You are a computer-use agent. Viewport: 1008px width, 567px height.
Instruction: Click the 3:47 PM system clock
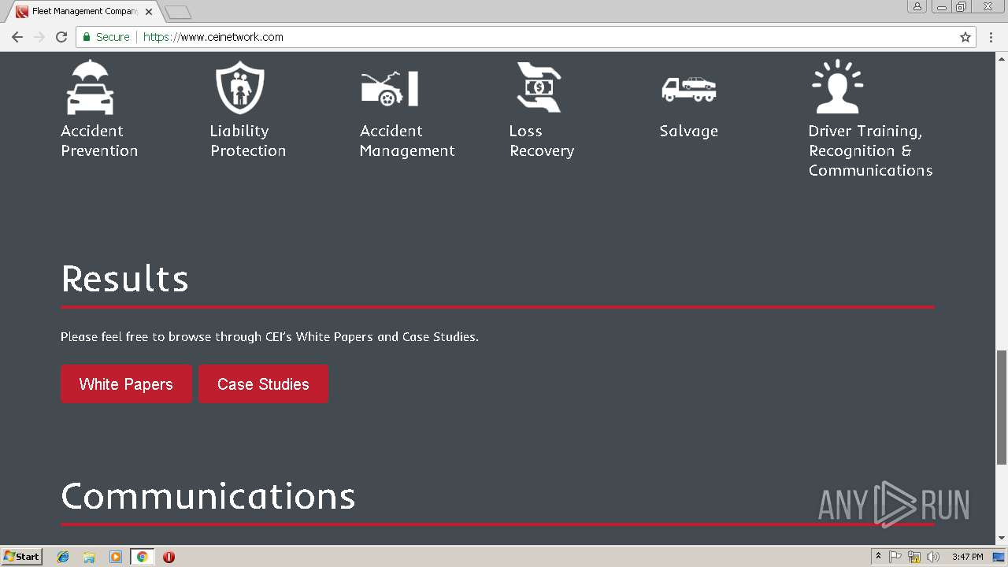[967, 557]
